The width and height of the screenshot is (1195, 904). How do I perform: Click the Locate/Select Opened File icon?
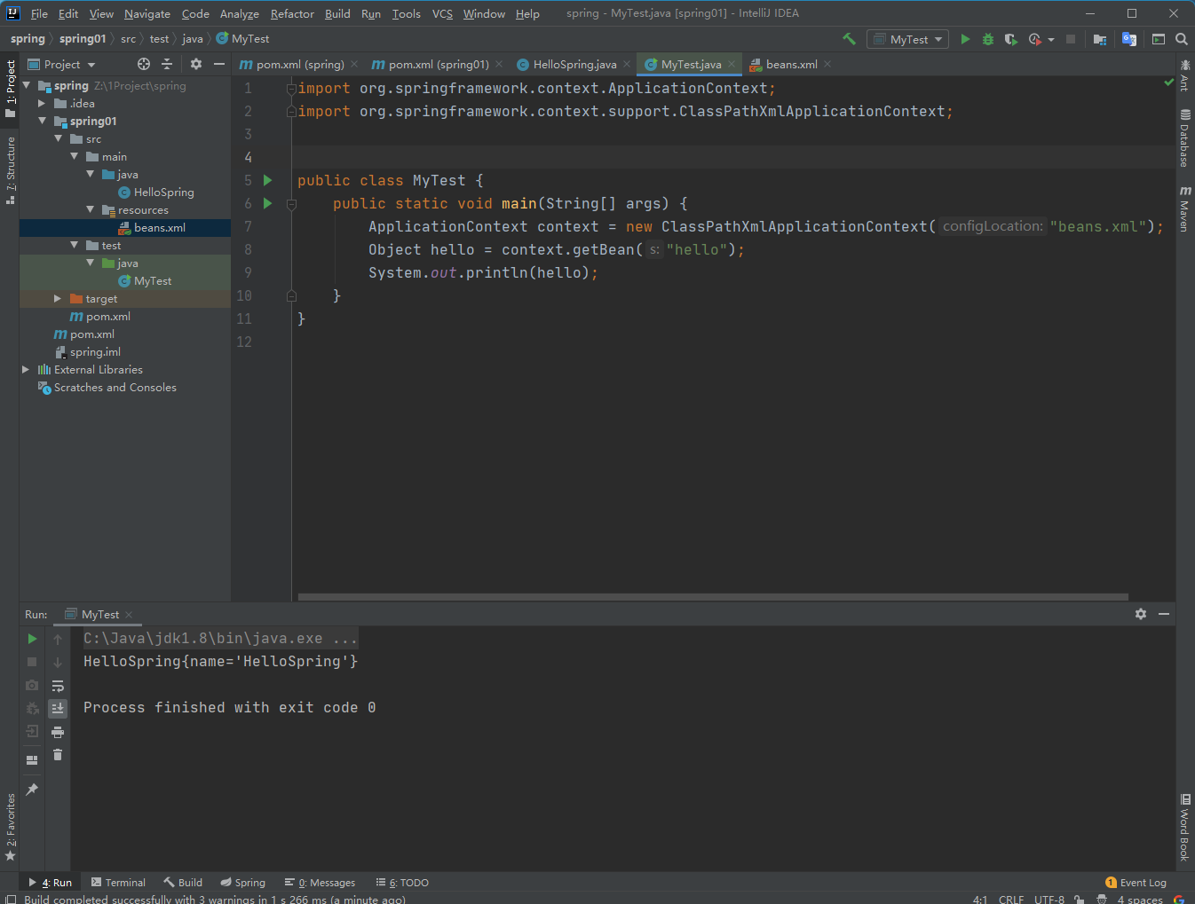pos(144,64)
